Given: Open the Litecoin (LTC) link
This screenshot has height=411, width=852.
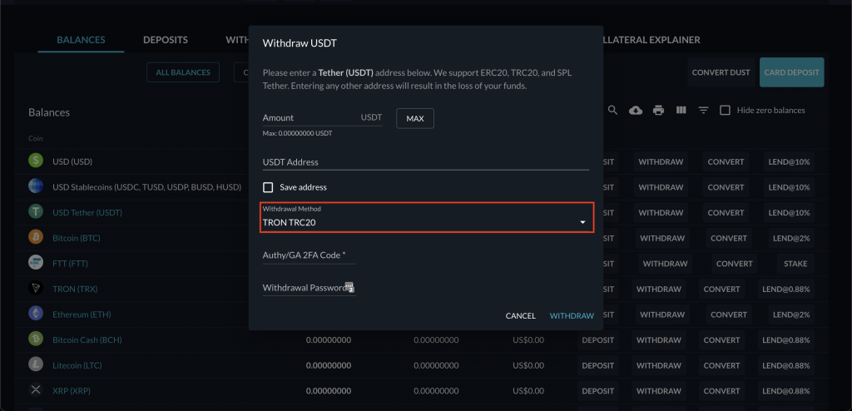Looking at the screenshot, I should coord(77,365).
